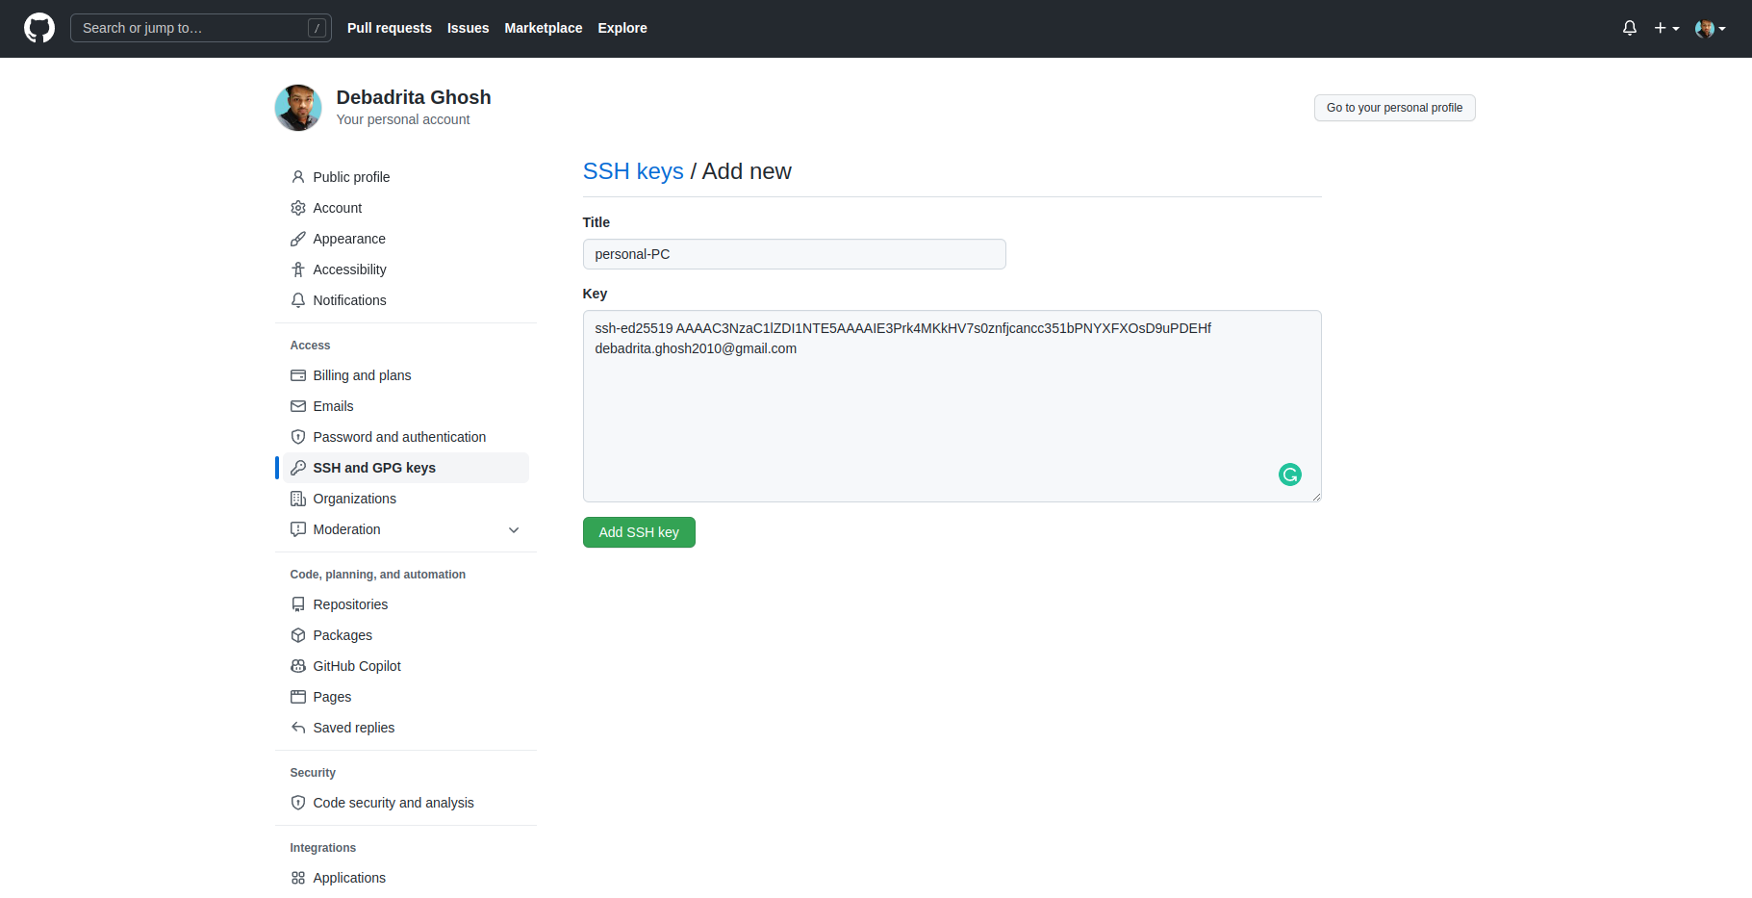Click the Code security shield icon

click(x=298, y=803)
